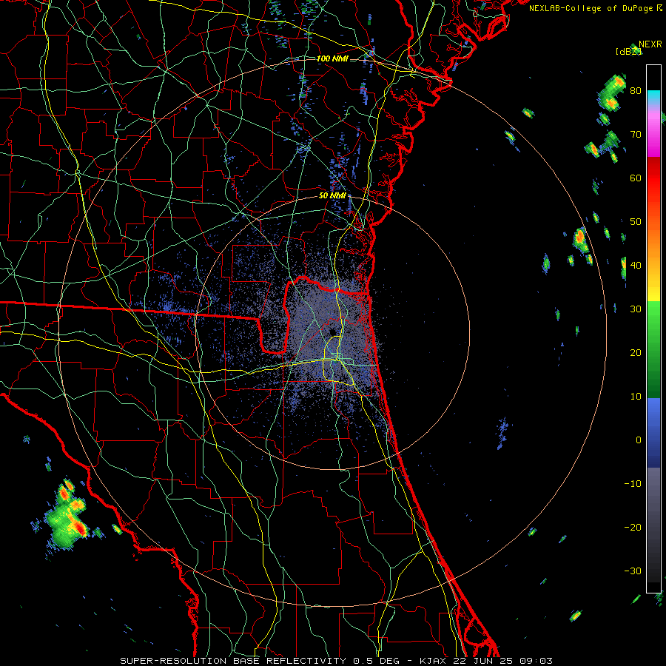The height and width of the screenshot is (666, 666).
Task: Click the 70 value on the dBZ scale
Action: tap(636, 135)
